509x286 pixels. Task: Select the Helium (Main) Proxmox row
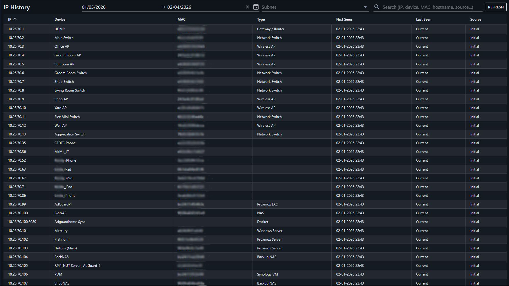pos(66,248)
